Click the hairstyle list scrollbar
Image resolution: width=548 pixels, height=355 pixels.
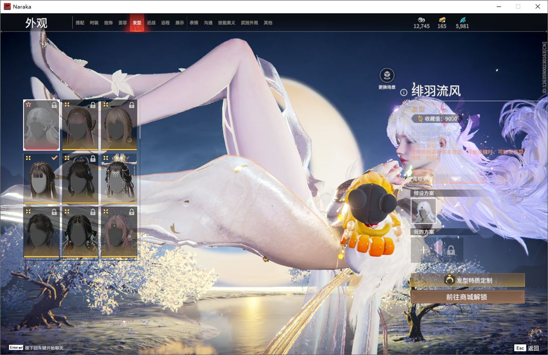(x=139, y=120)
